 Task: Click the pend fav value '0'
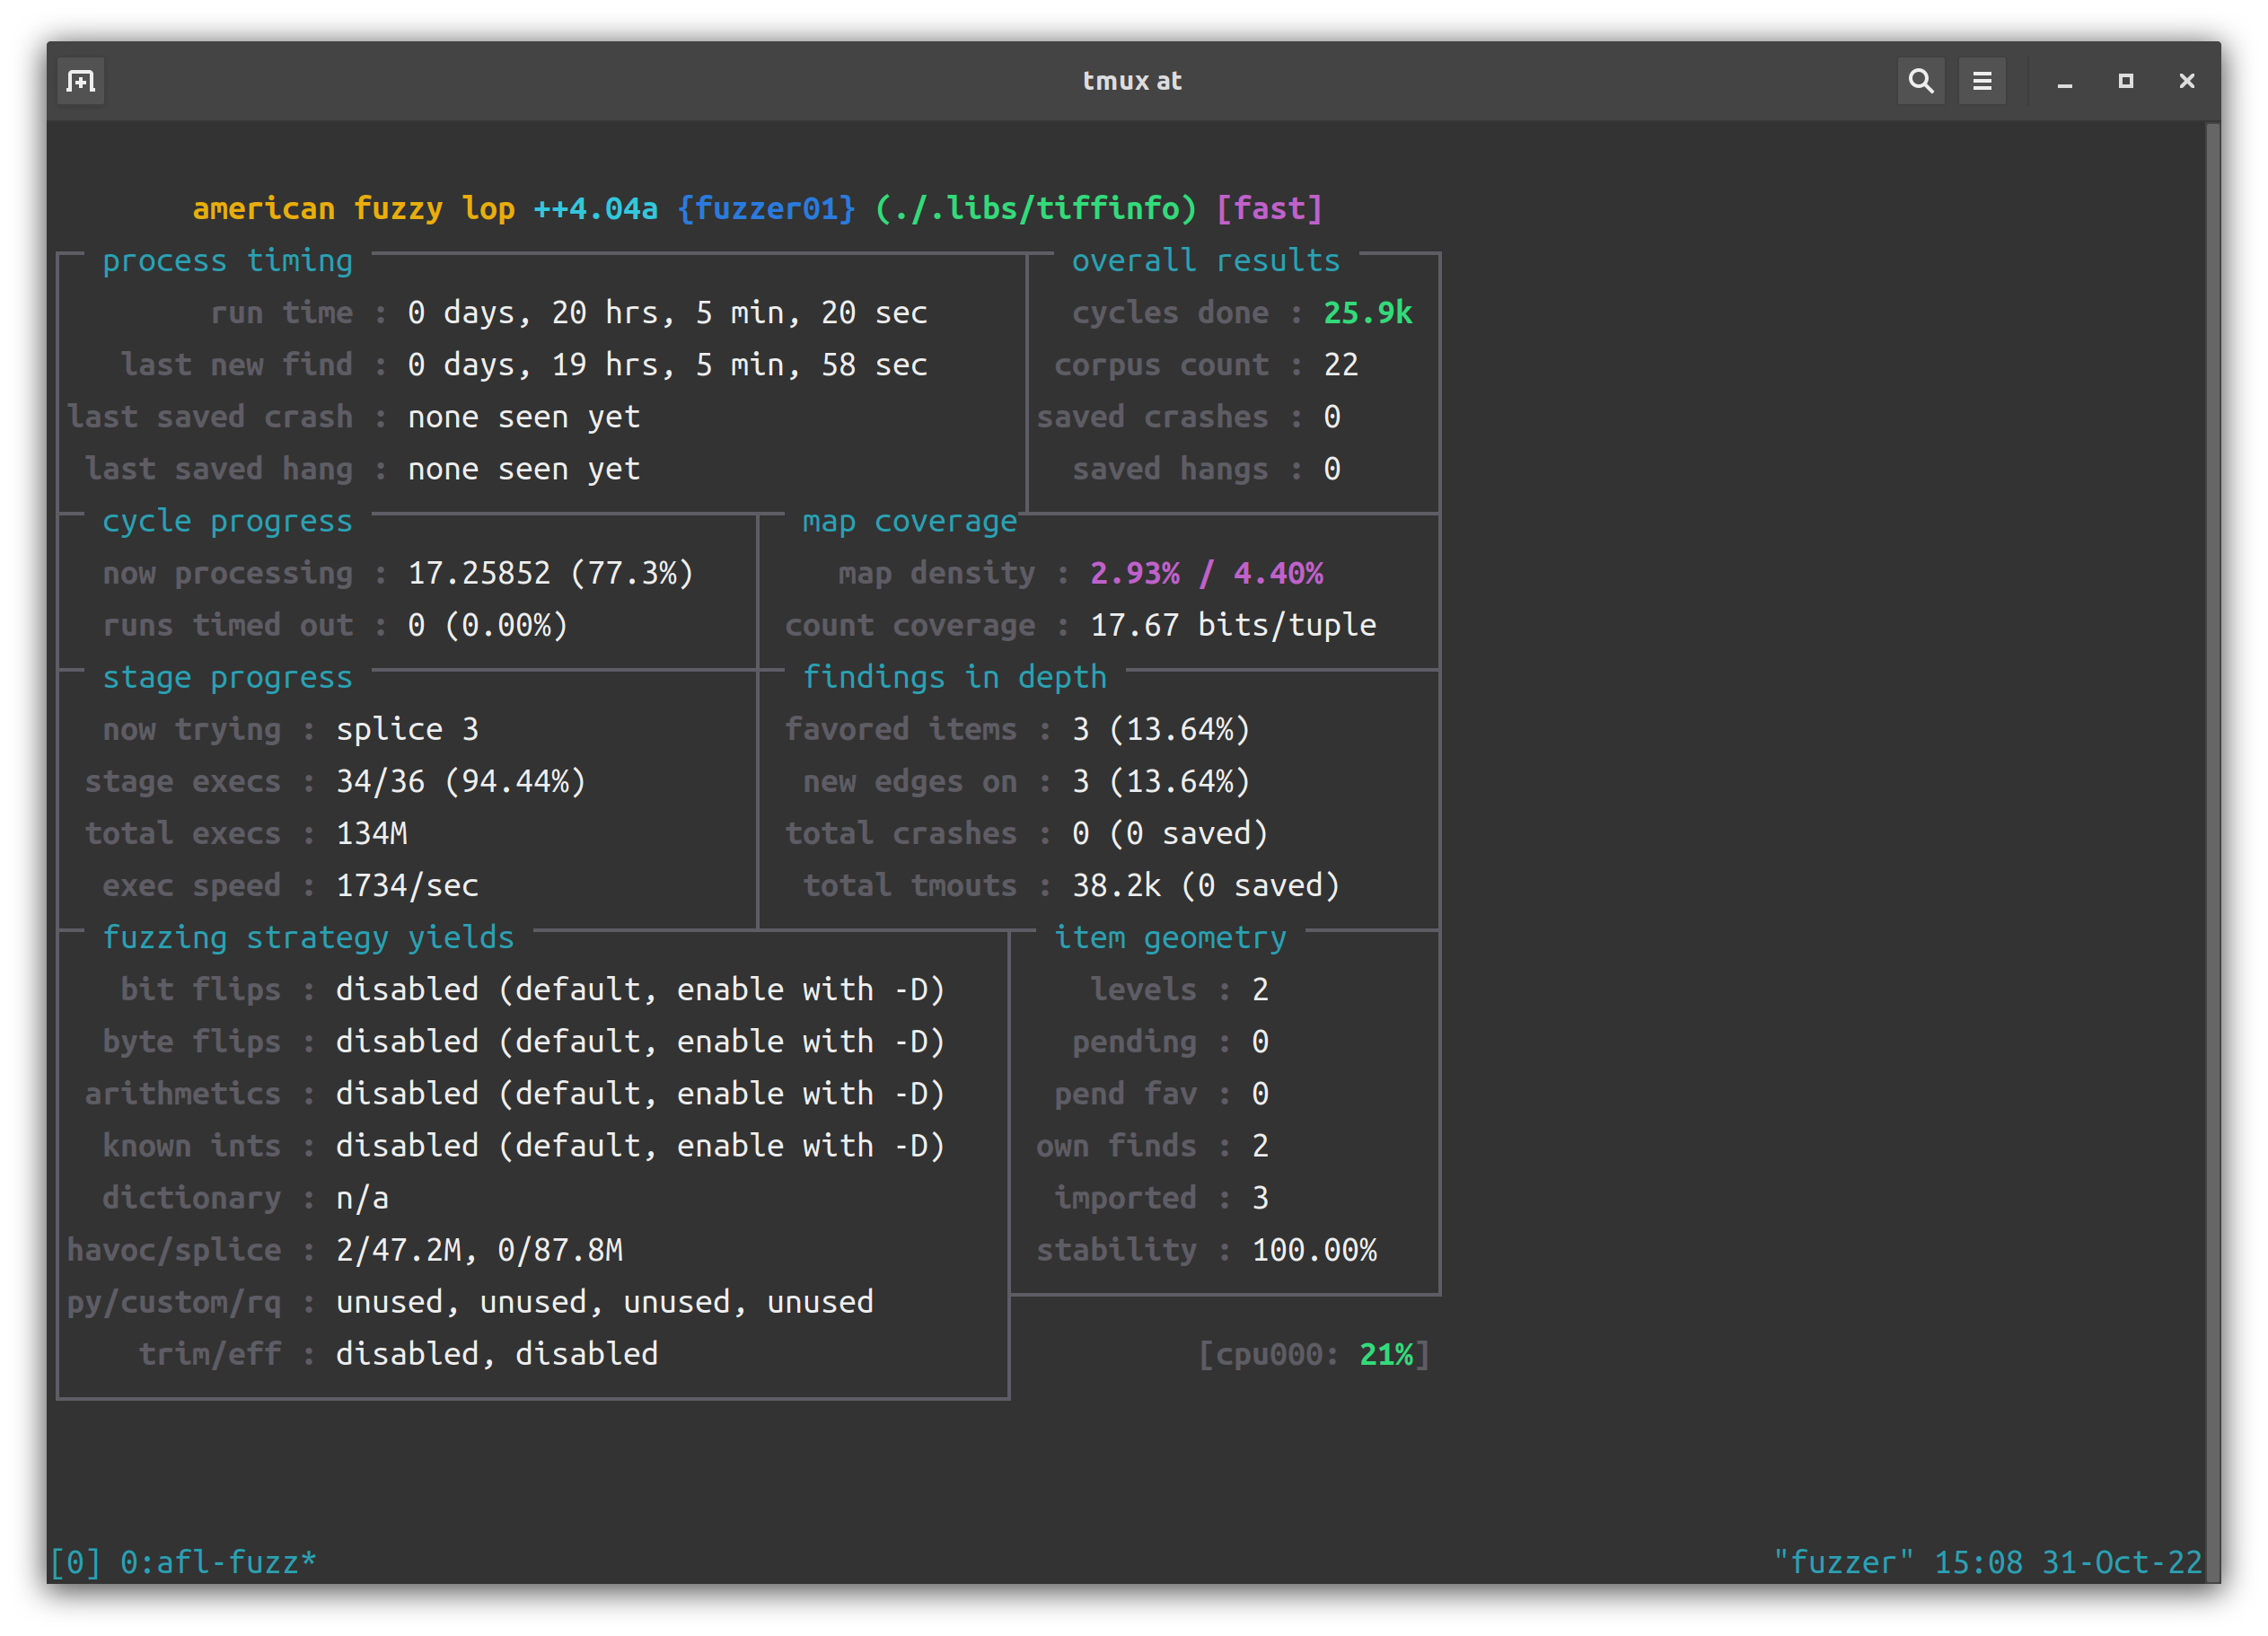(1260, 1093)
